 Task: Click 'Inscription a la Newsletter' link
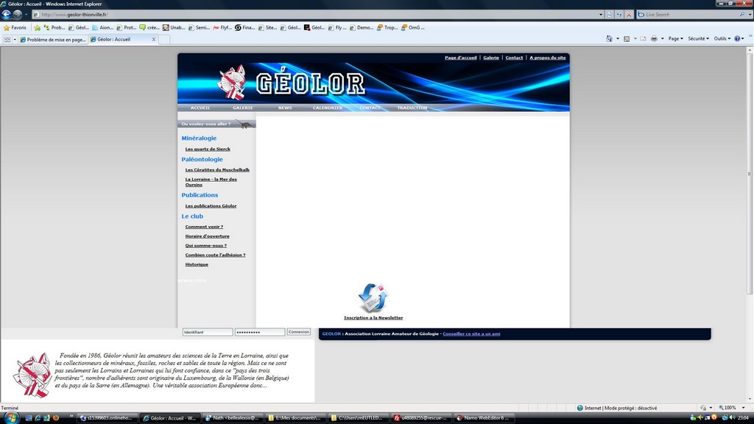point(373,318)
